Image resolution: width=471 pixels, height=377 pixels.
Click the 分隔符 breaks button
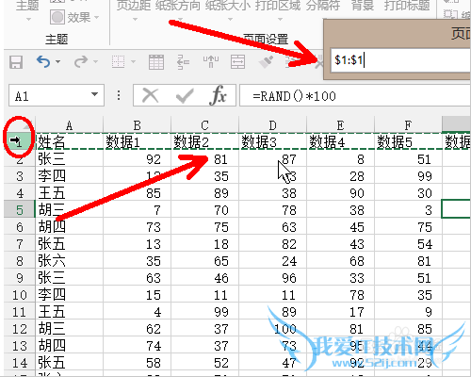(x=323, y=6)
